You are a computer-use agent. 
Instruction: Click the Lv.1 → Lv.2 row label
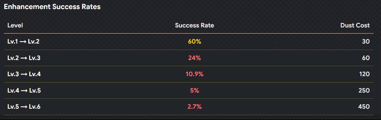click(x=23, y=42)
